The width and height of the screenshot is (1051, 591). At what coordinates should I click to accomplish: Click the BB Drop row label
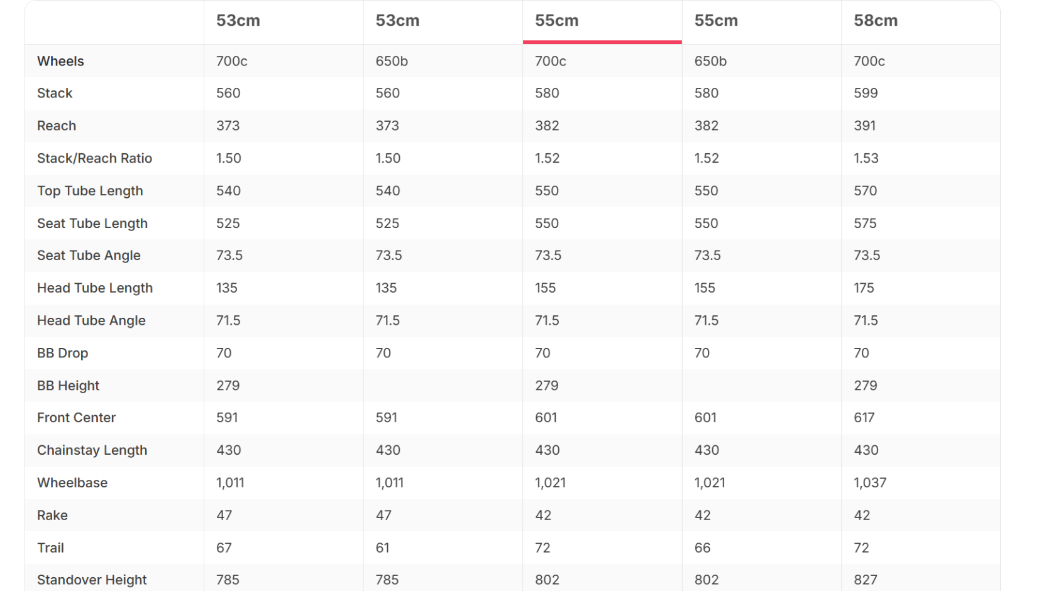point(62,353)
